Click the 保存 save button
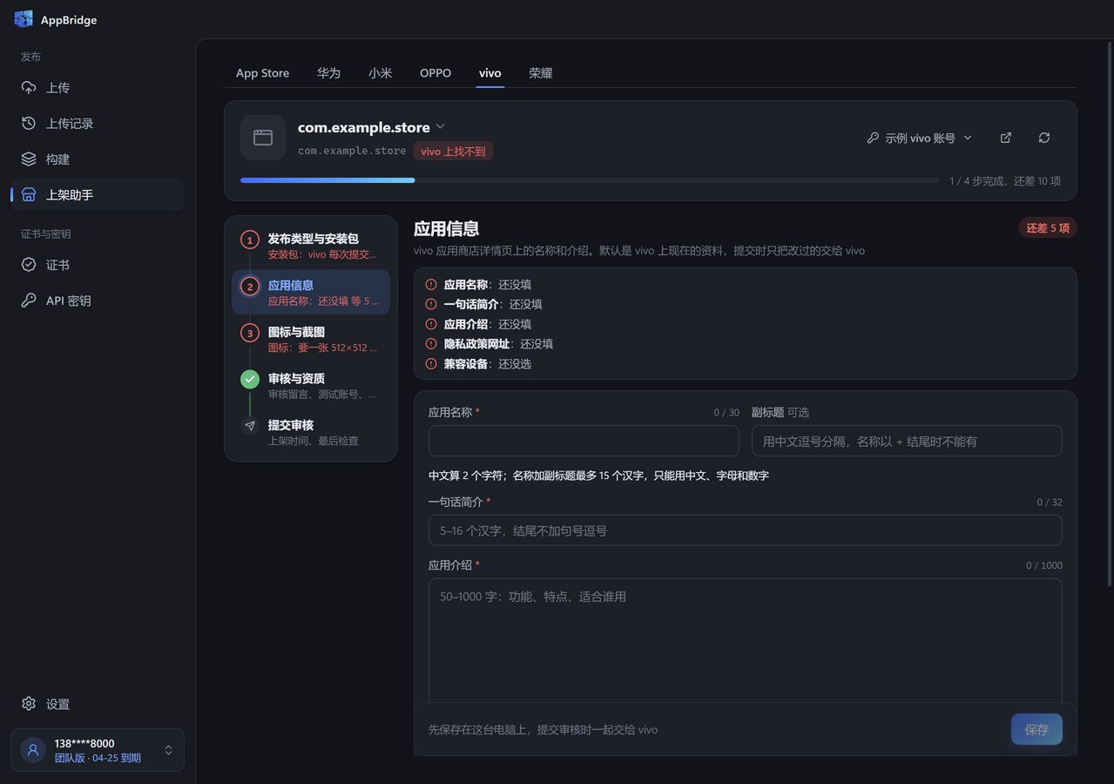 (x=1036, y=729)
